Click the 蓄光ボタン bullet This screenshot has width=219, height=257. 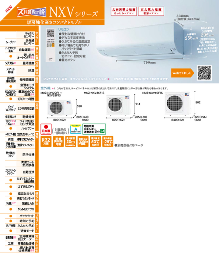(x=67, y=60)
